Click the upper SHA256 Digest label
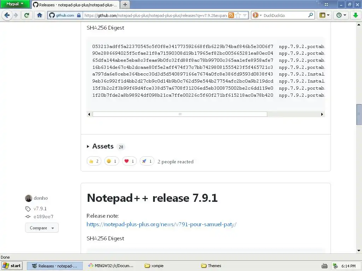 pos(105,28)
